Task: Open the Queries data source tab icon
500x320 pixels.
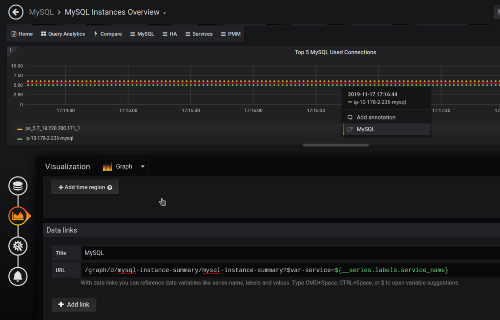Action: click(x=18, y=186)
